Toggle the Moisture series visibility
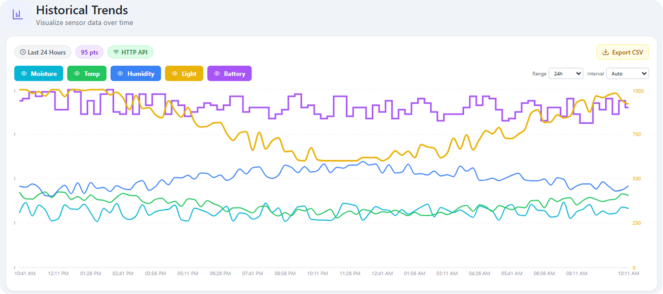Viewport: 663px width, 294px height. 39,74
